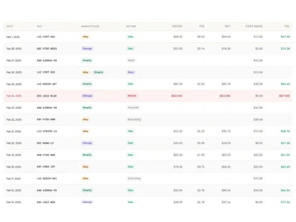
Task: Click the $47.50 P&L value
Action: (x=285, y=37)
